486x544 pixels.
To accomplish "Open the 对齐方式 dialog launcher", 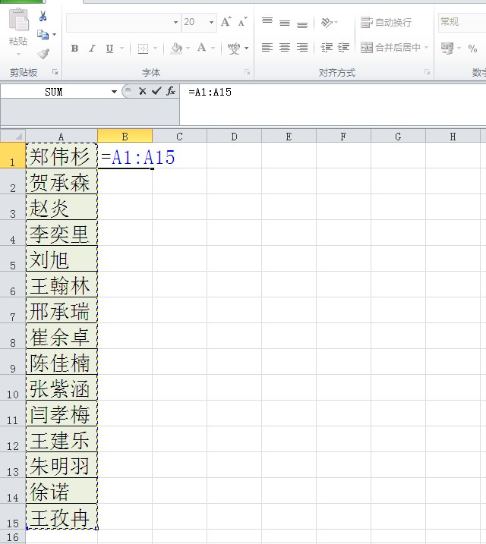I will pos(427,72).
